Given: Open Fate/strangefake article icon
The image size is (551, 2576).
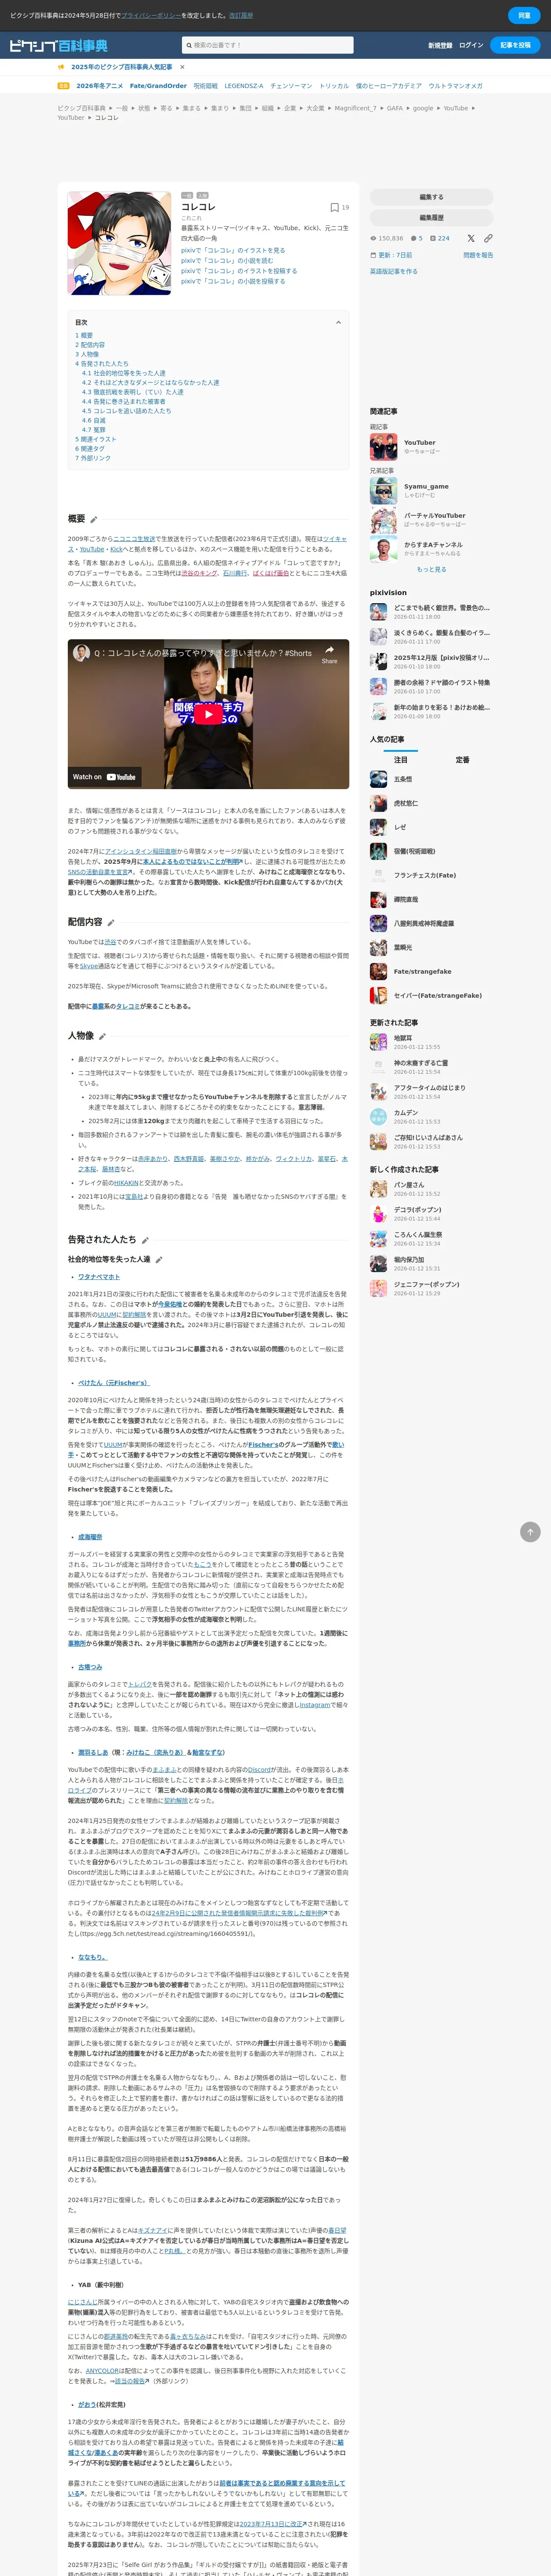Looking at the screenshot, I should pyautogui.click(x=378, y=971).
